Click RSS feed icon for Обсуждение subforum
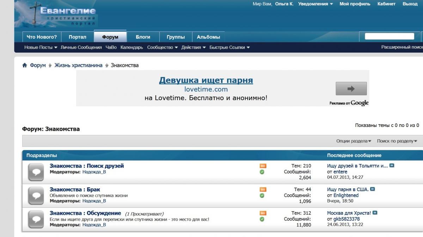The image size is (423, 237). pos(263,213)
